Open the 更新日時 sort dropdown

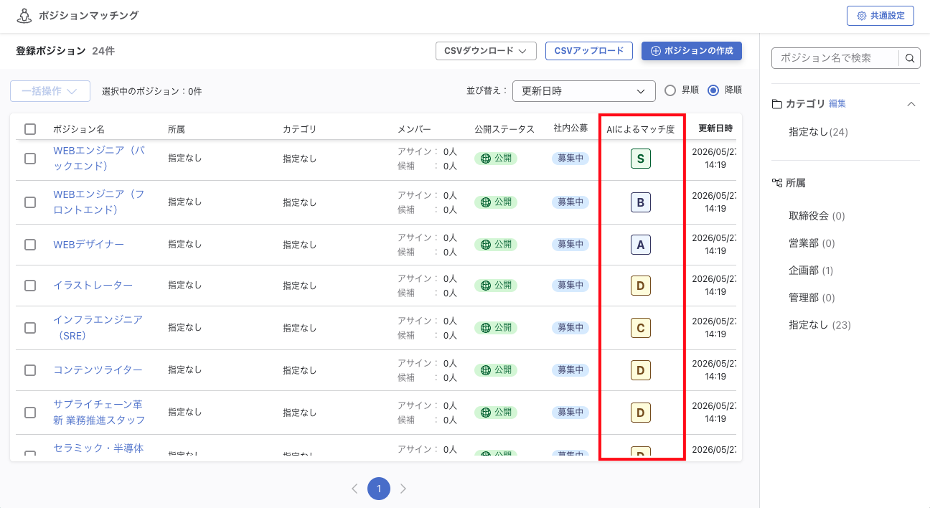[584, 91]
